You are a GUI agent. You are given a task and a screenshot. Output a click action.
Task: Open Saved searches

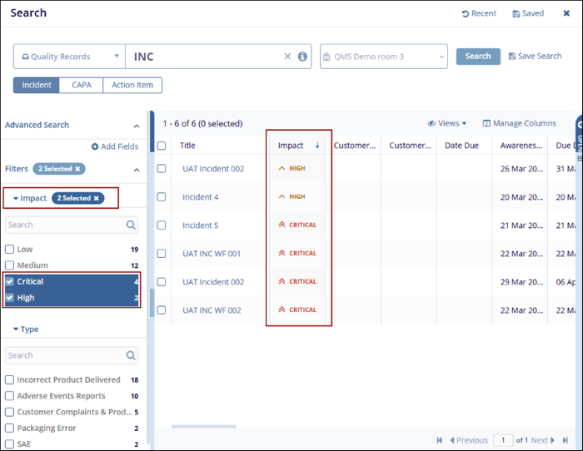tap(528, 13)
